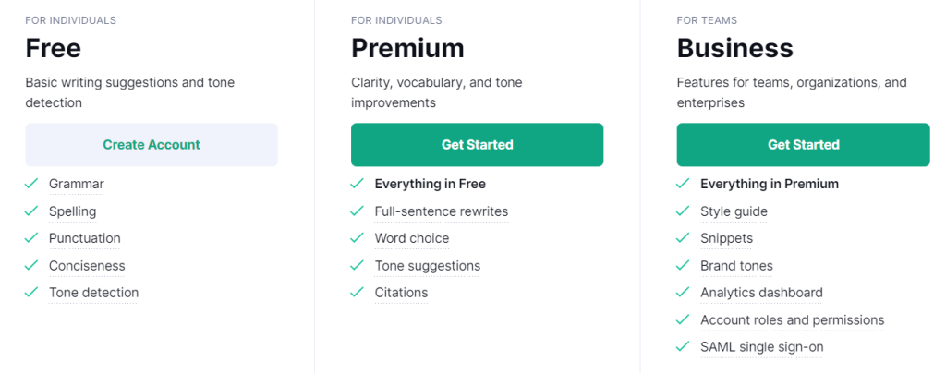Click the checkmark next to Everything in Free
This screenshot has width=946, height=373.
[358, 183]
